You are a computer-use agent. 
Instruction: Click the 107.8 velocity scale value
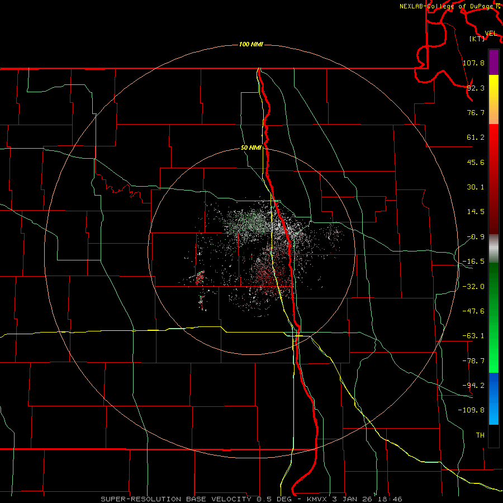[473, 63]
